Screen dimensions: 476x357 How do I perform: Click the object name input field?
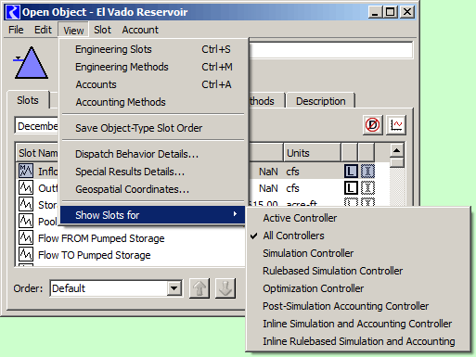331,50
